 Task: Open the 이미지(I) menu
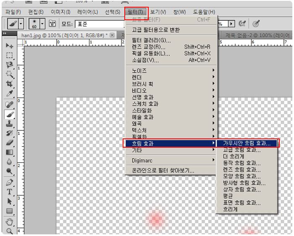click(x=60, y=12)
